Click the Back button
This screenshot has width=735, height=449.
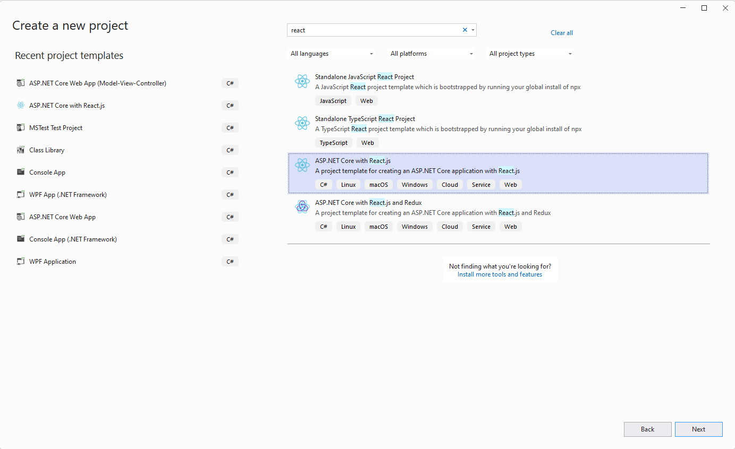(x=647, y=429)
